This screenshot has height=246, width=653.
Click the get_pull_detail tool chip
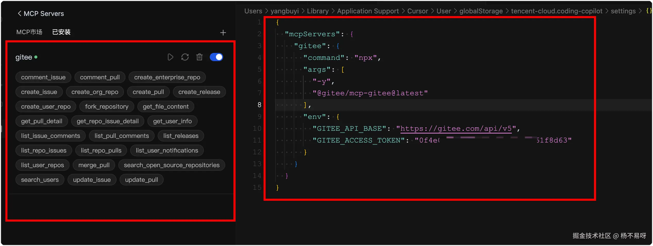[x=42, y=121]
